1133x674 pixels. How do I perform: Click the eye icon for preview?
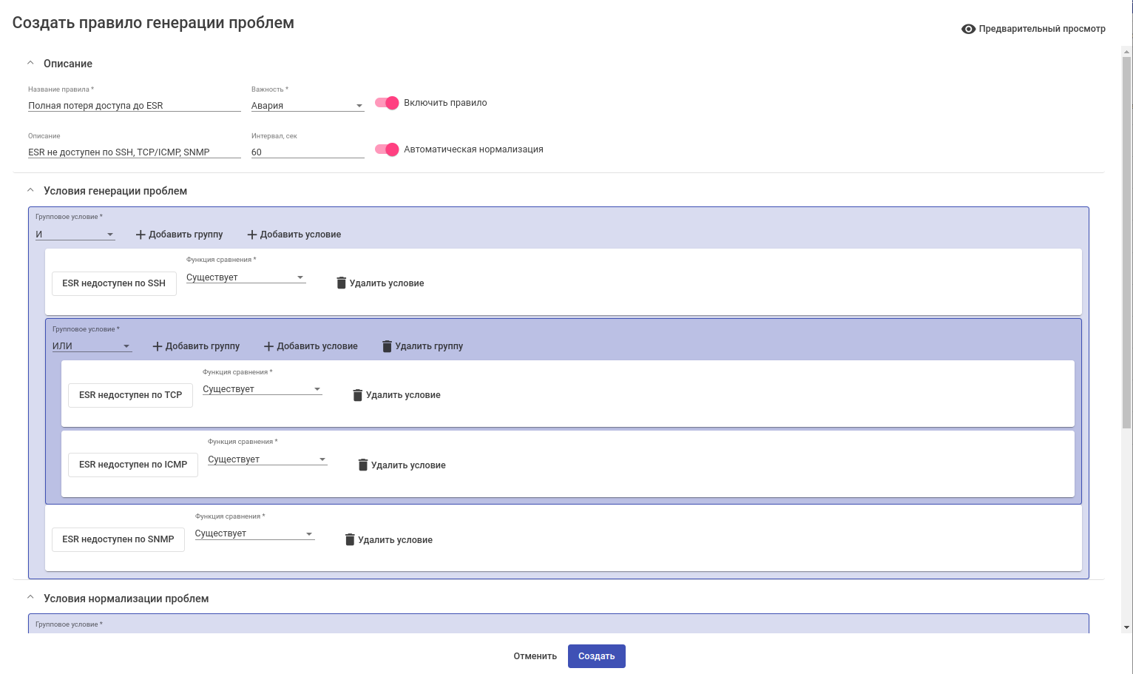(x=968, y=29)
